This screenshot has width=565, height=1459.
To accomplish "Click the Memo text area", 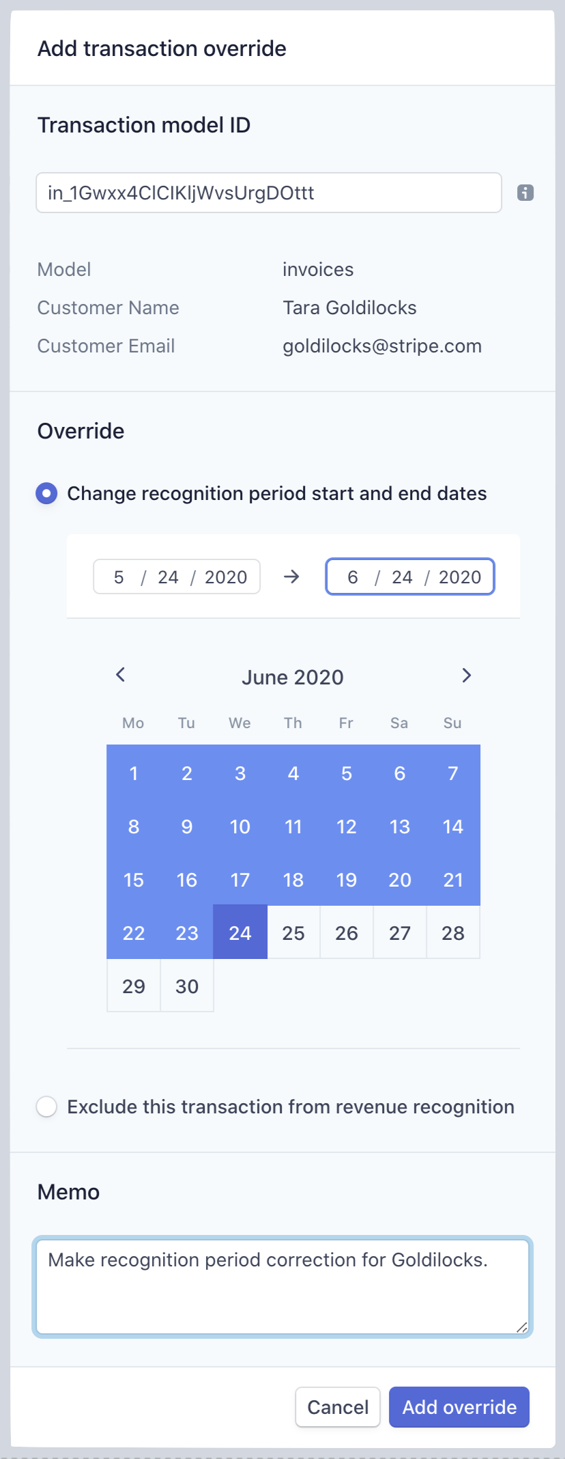I will coord(282,1287).
